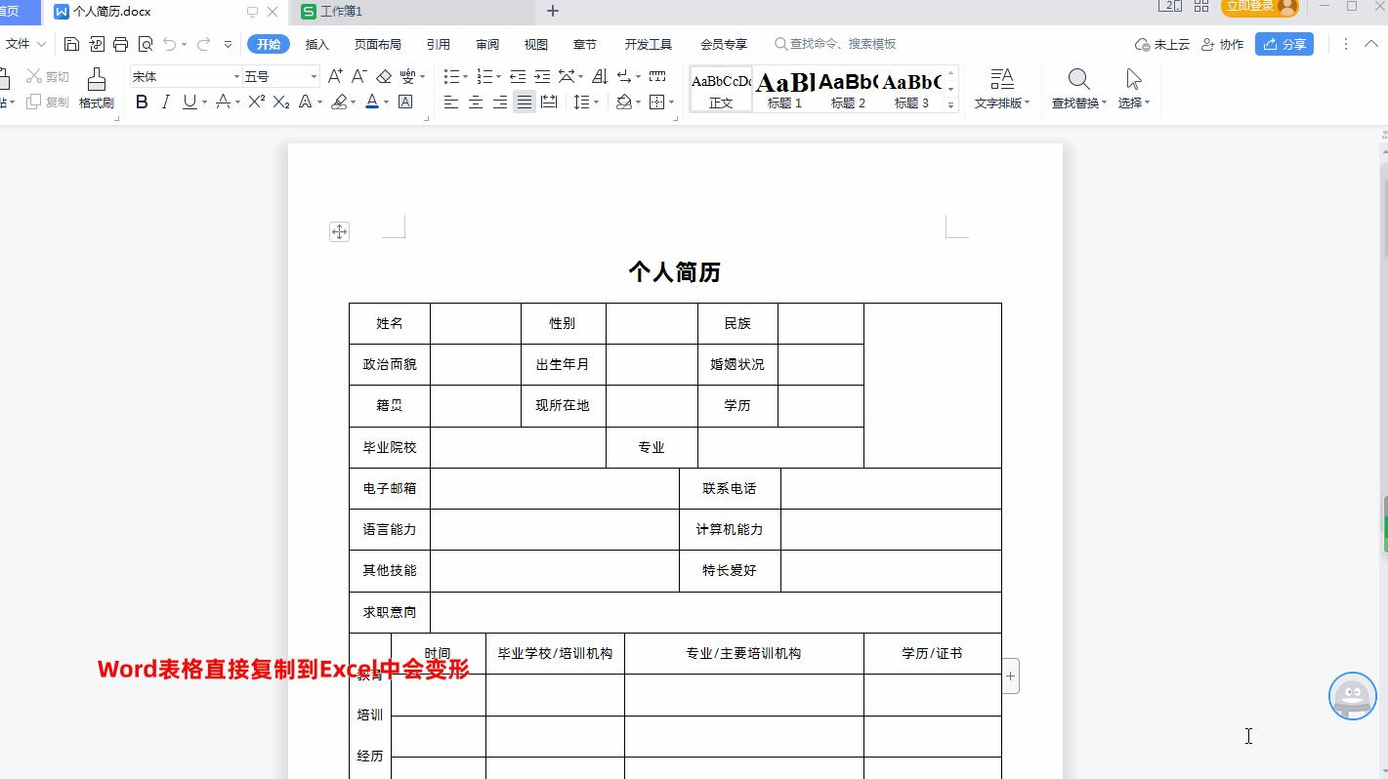This screenshot has height=779, width=1388.
Task: Toggle bold formatting
Action: pyautogui.click(x=142, y=101)
